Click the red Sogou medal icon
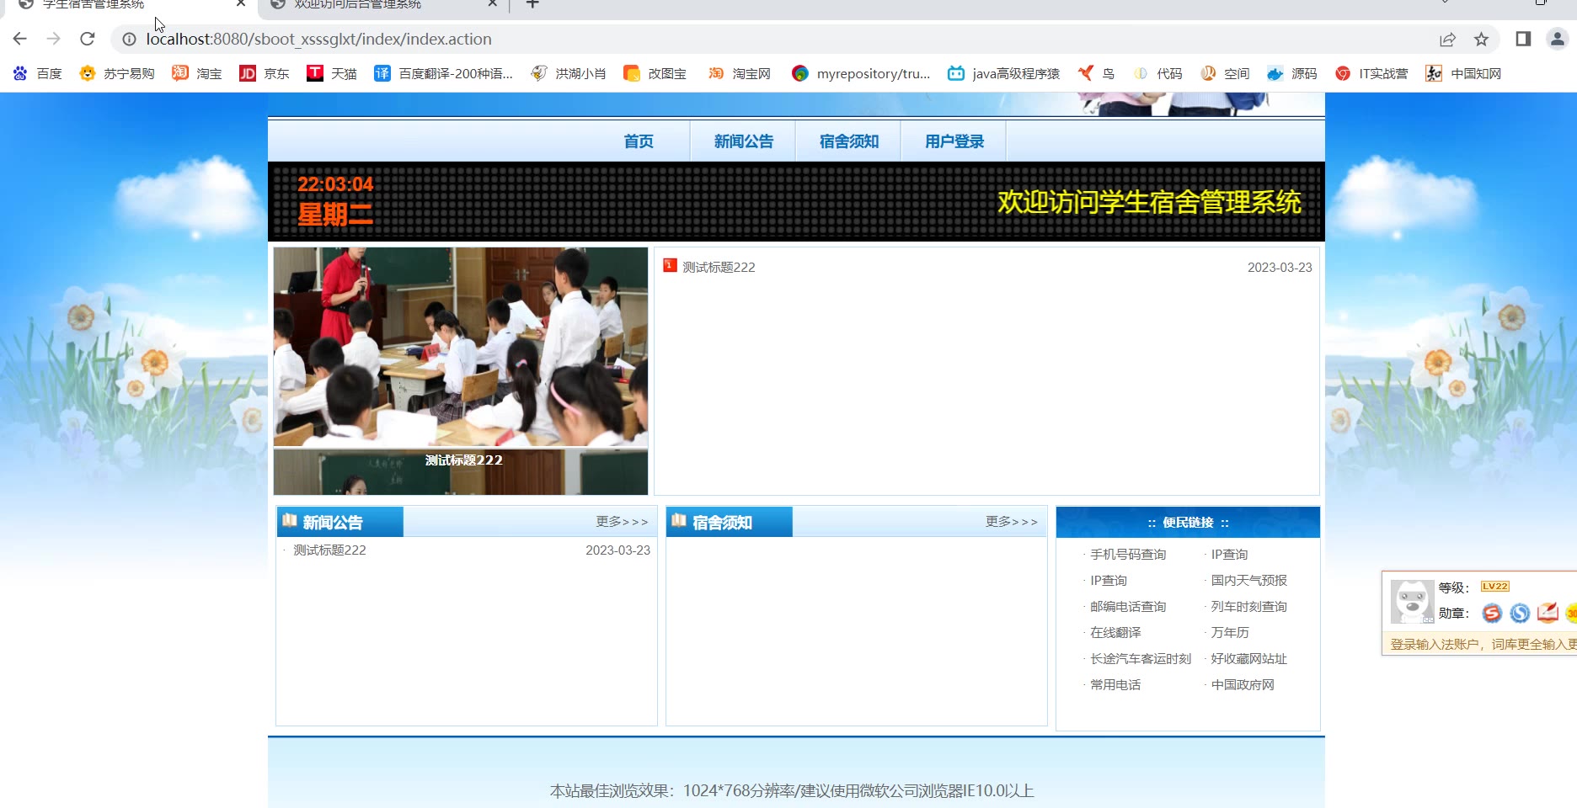Image resolution: width=1577 pixels, height=808 pixels. click(x=1492, y=613)
